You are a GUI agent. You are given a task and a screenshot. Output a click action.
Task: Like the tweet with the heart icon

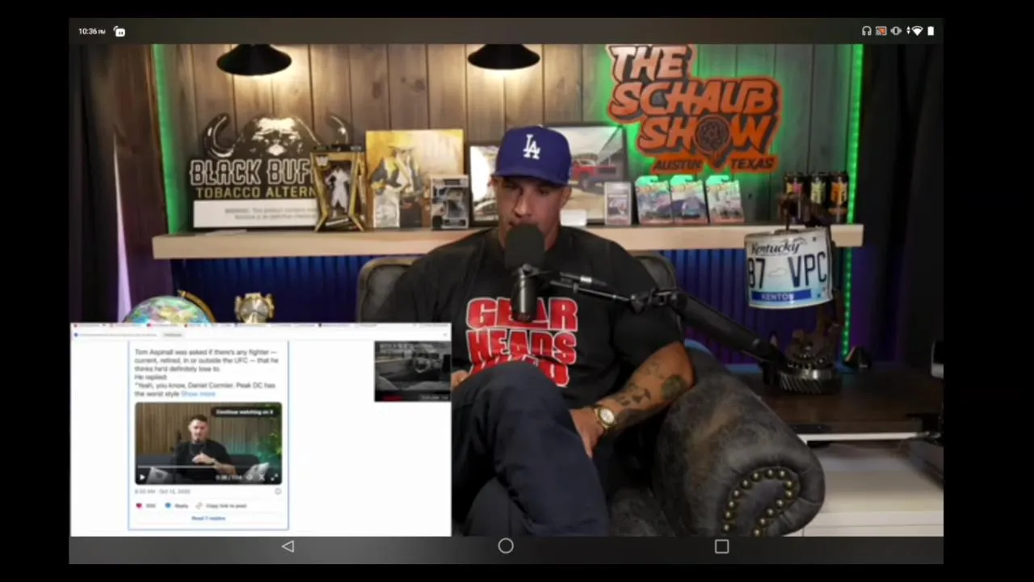click(x=139, y=505)
